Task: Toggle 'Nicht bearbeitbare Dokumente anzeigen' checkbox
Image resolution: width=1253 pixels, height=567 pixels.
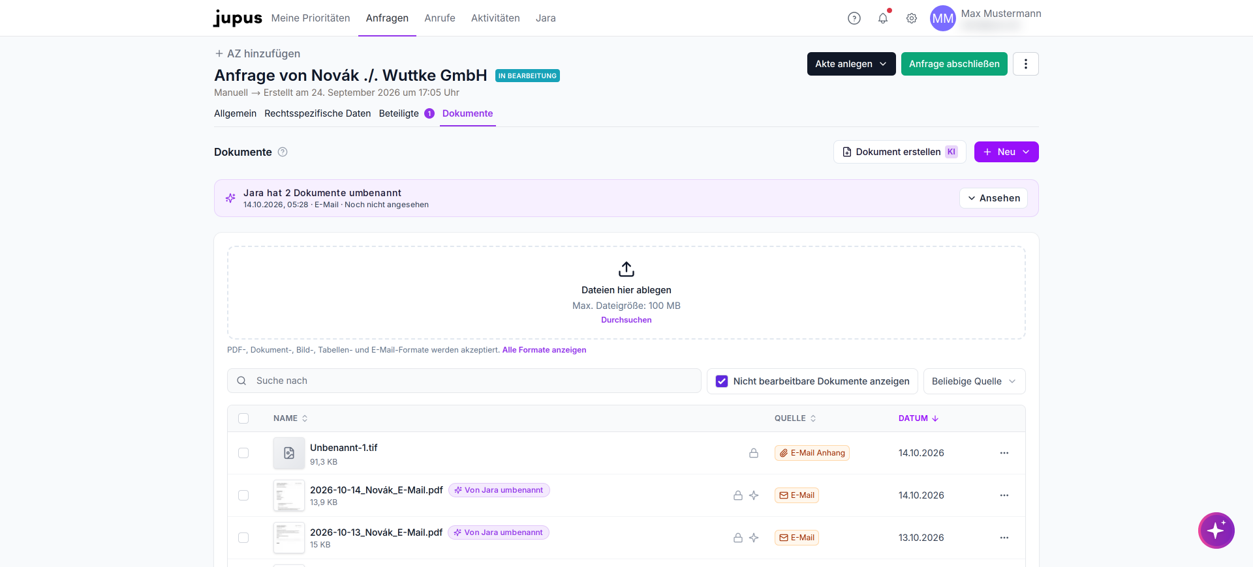Action: coord(722,381)
